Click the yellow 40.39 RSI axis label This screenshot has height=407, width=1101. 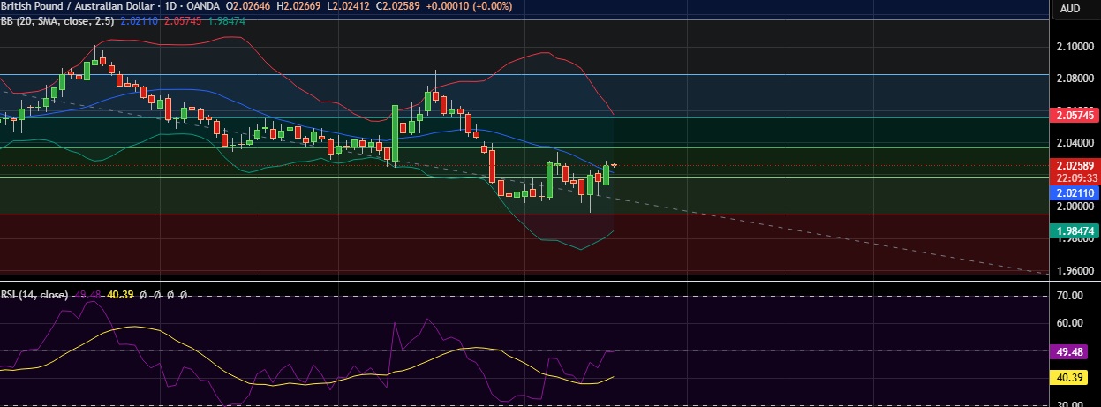coord(1074,378)
